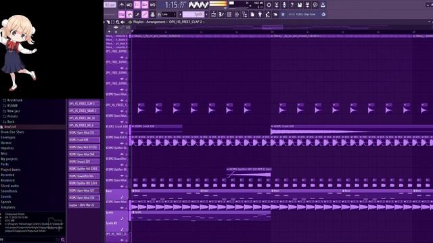Image resolution: width=433 pixels, height=243 pixels.
Task: Open the playlist options menu arrow
Action: 105,22
